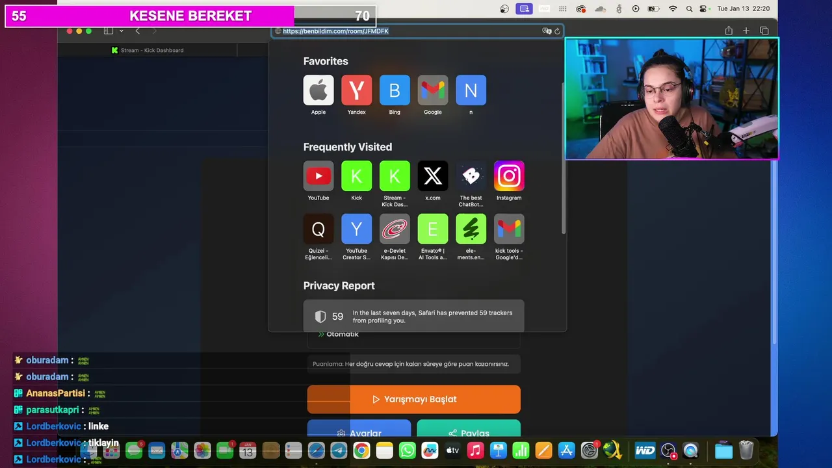Open YouTube from Frequently Visited
This screenshot has width=832, height=468.
318,176
